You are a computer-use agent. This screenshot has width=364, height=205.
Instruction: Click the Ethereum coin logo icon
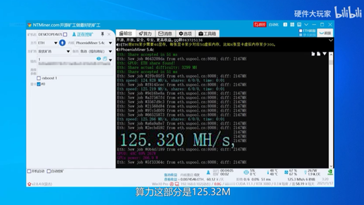pyautogui.click(x=63, y=43)
